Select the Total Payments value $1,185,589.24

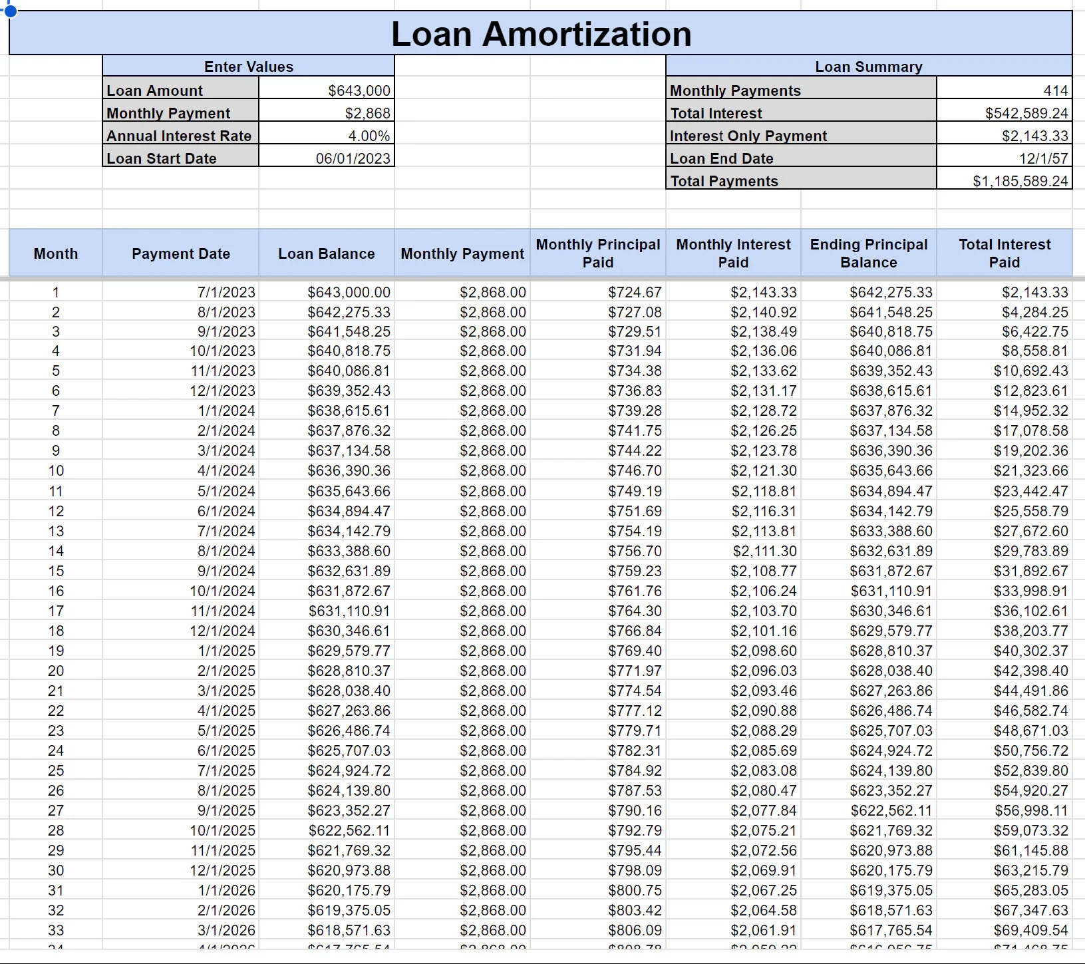point(1004,181)
